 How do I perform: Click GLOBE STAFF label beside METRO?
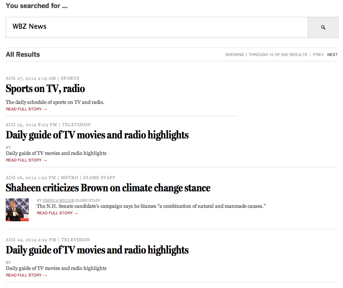tap(99, 178)
